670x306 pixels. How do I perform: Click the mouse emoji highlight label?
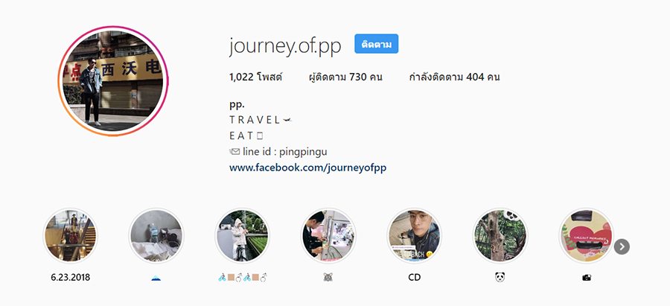coord(328,278)
